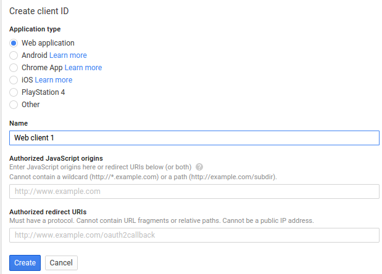Click the Application type section label

pos(35,29)
